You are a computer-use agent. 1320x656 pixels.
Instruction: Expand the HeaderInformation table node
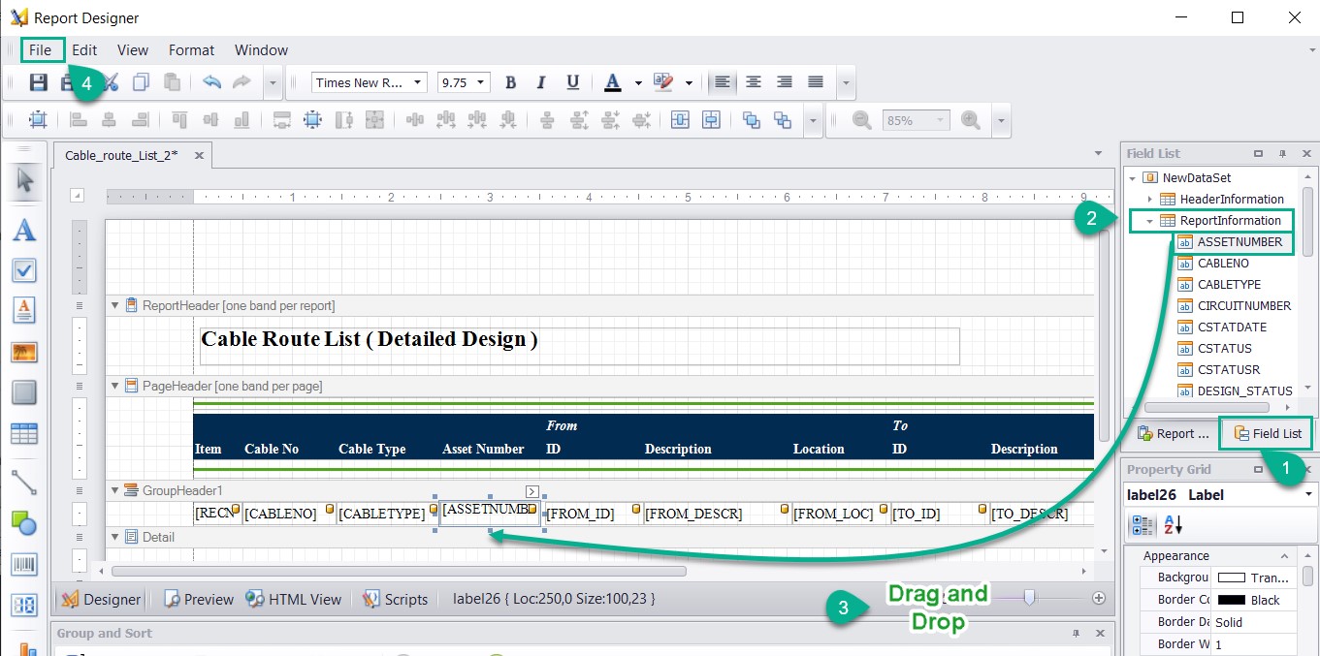click(x=1150, y=200)
